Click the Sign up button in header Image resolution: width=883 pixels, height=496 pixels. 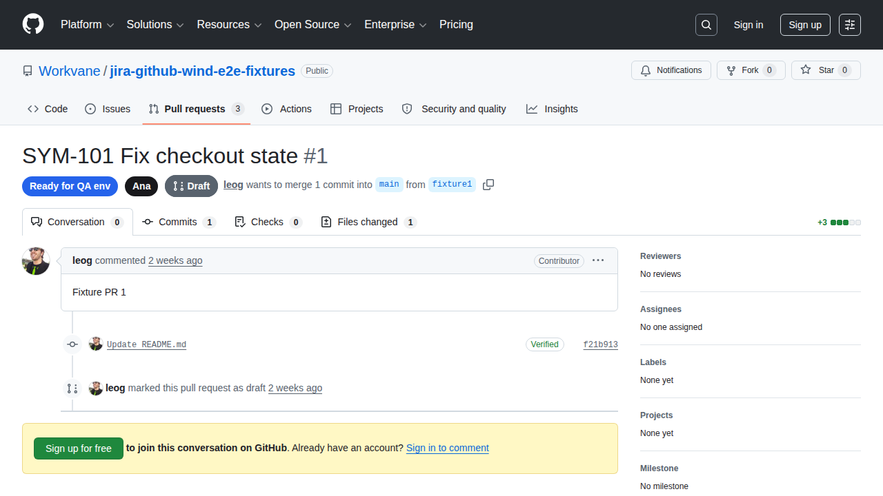click(805, 25)
